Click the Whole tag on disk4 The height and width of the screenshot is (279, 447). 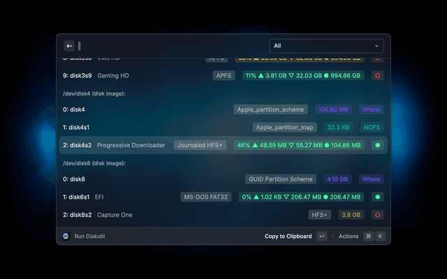[372, 110]
